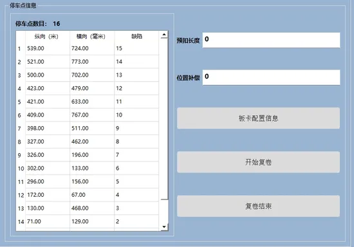The height and width of the screenshot is (247, 354).
Task: Click the table scrollbar up arrow
Action: coord(164,35)
